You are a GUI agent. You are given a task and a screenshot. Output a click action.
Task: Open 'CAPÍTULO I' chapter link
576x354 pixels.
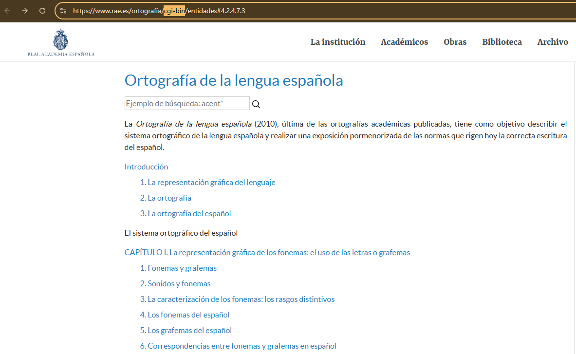point(267,252)
